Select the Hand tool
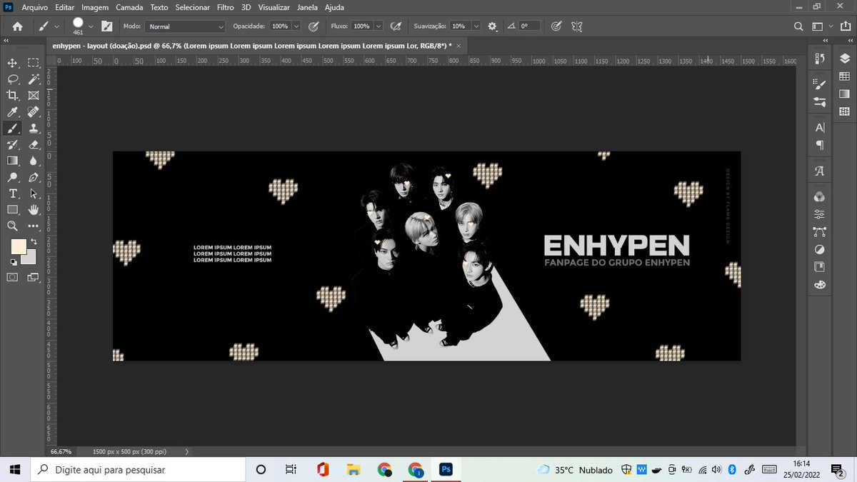Screen dimensions: 857x482 pyautogui.click(x=33, y=210)
